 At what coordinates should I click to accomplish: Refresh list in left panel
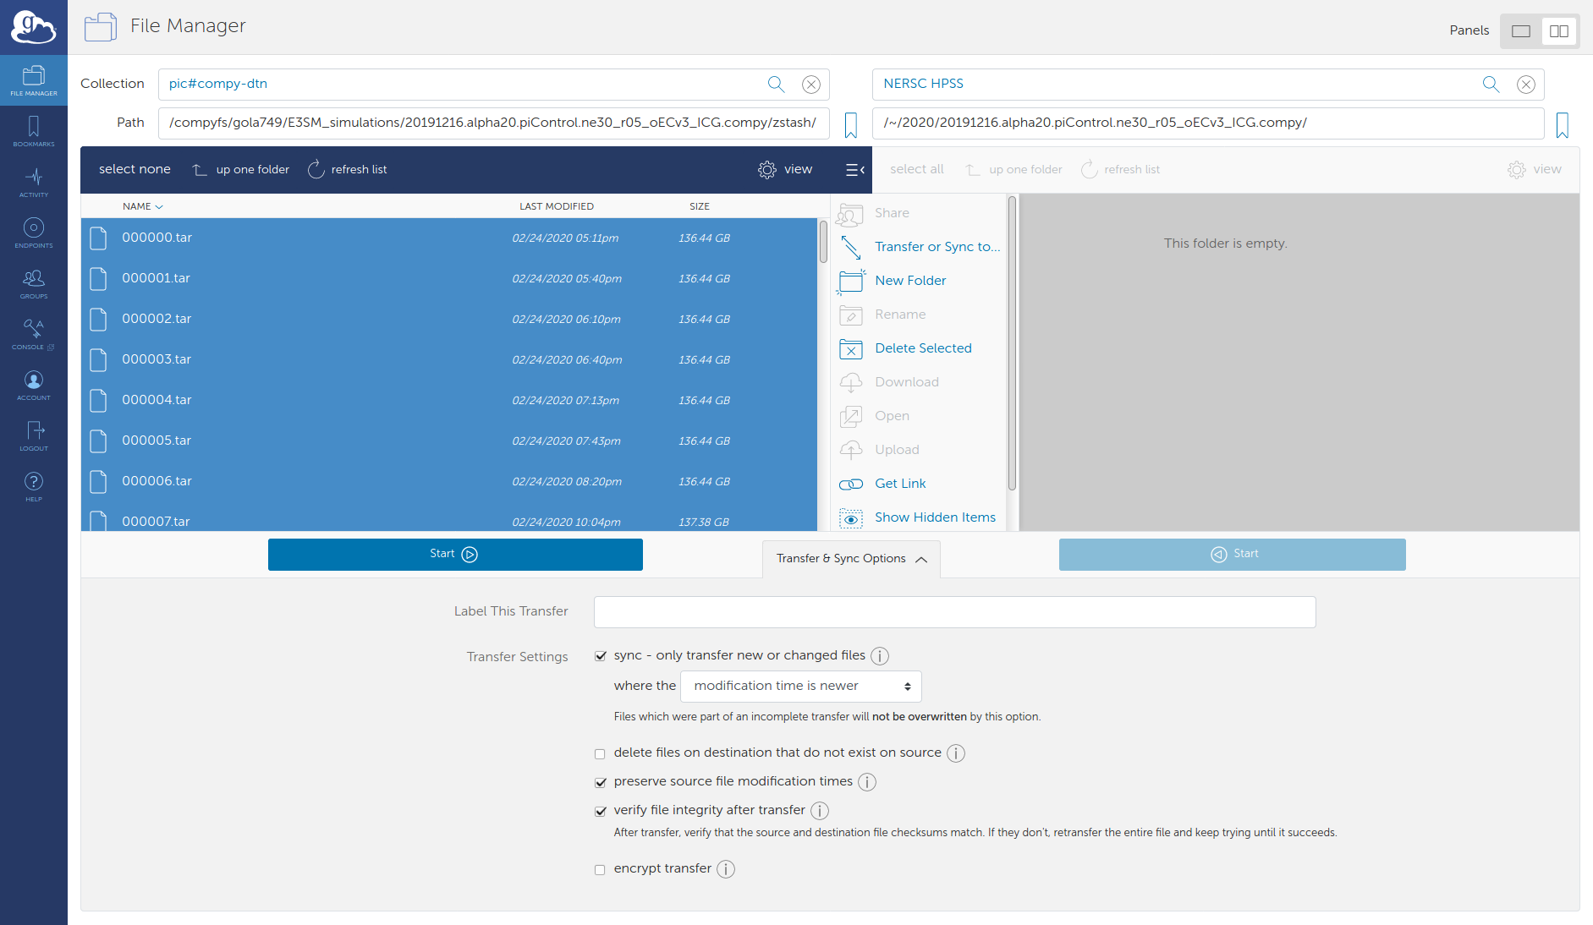coord(348,169)
